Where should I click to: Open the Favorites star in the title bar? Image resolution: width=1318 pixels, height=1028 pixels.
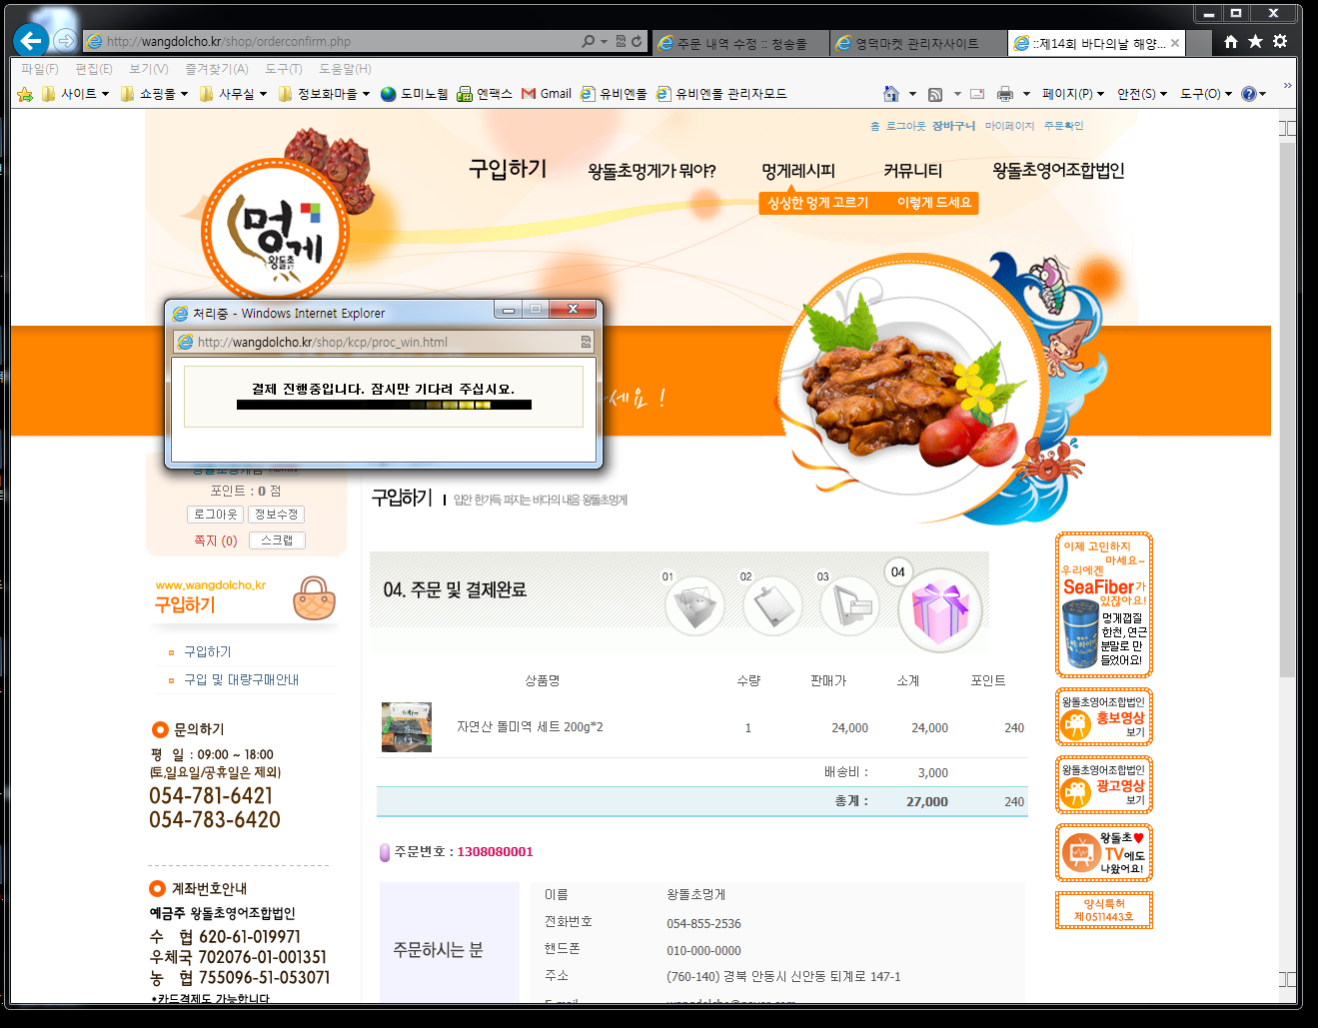[x=1255, y=41]
